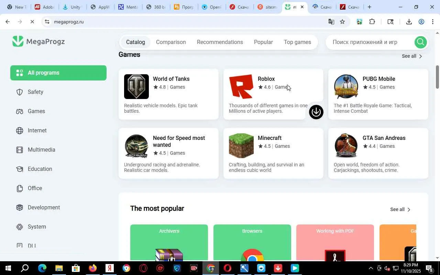This screenshot has height=275, width=440.
Task: Click the page vertical scrollbar thumb
Action: point(437,77)
